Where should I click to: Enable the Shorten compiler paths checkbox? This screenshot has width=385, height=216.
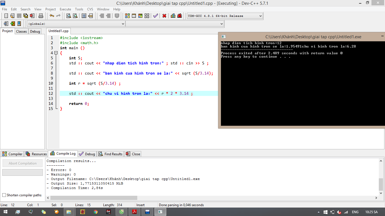pyautogui.click(x=4, y=195)
